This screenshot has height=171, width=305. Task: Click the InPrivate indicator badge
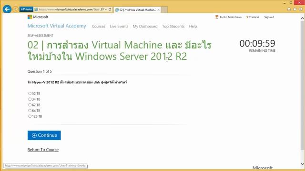(26, 9)
